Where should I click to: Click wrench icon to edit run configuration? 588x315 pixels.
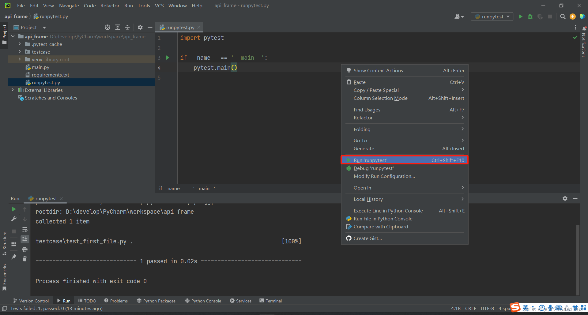[14, 219]
